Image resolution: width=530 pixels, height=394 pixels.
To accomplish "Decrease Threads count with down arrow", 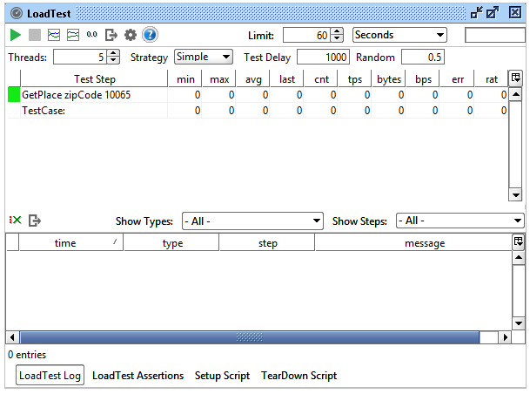I will pyautogui.click(x=113, y=61).
